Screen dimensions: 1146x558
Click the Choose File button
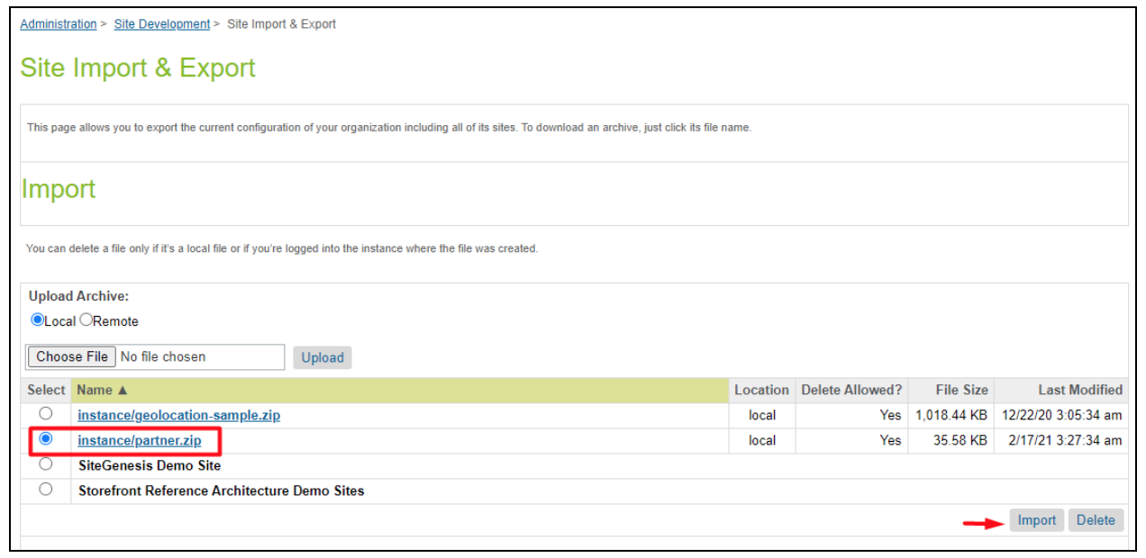(x=71, y=356)
